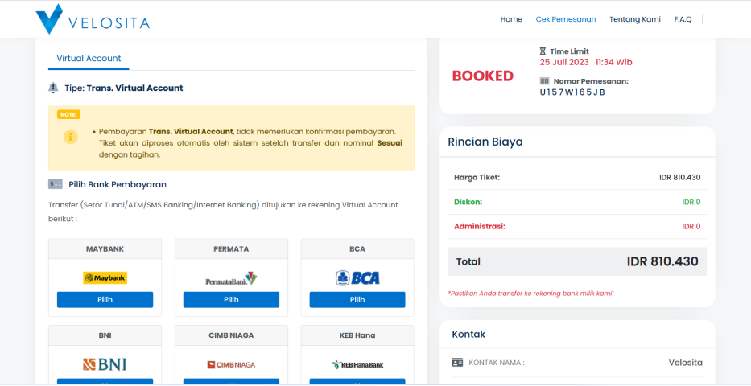Image resolution: width=751 pixels, height=386 pixels.
Task: Click the Permata Bank logo
Action: click(231, 279)
